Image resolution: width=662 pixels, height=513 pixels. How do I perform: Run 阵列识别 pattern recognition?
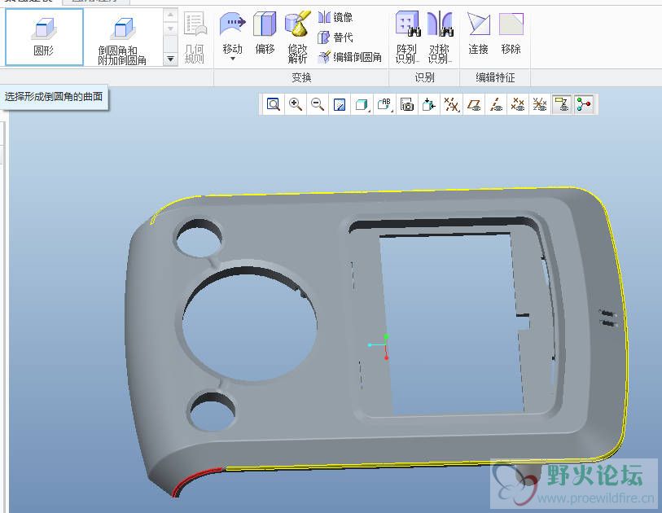point(406,37)
